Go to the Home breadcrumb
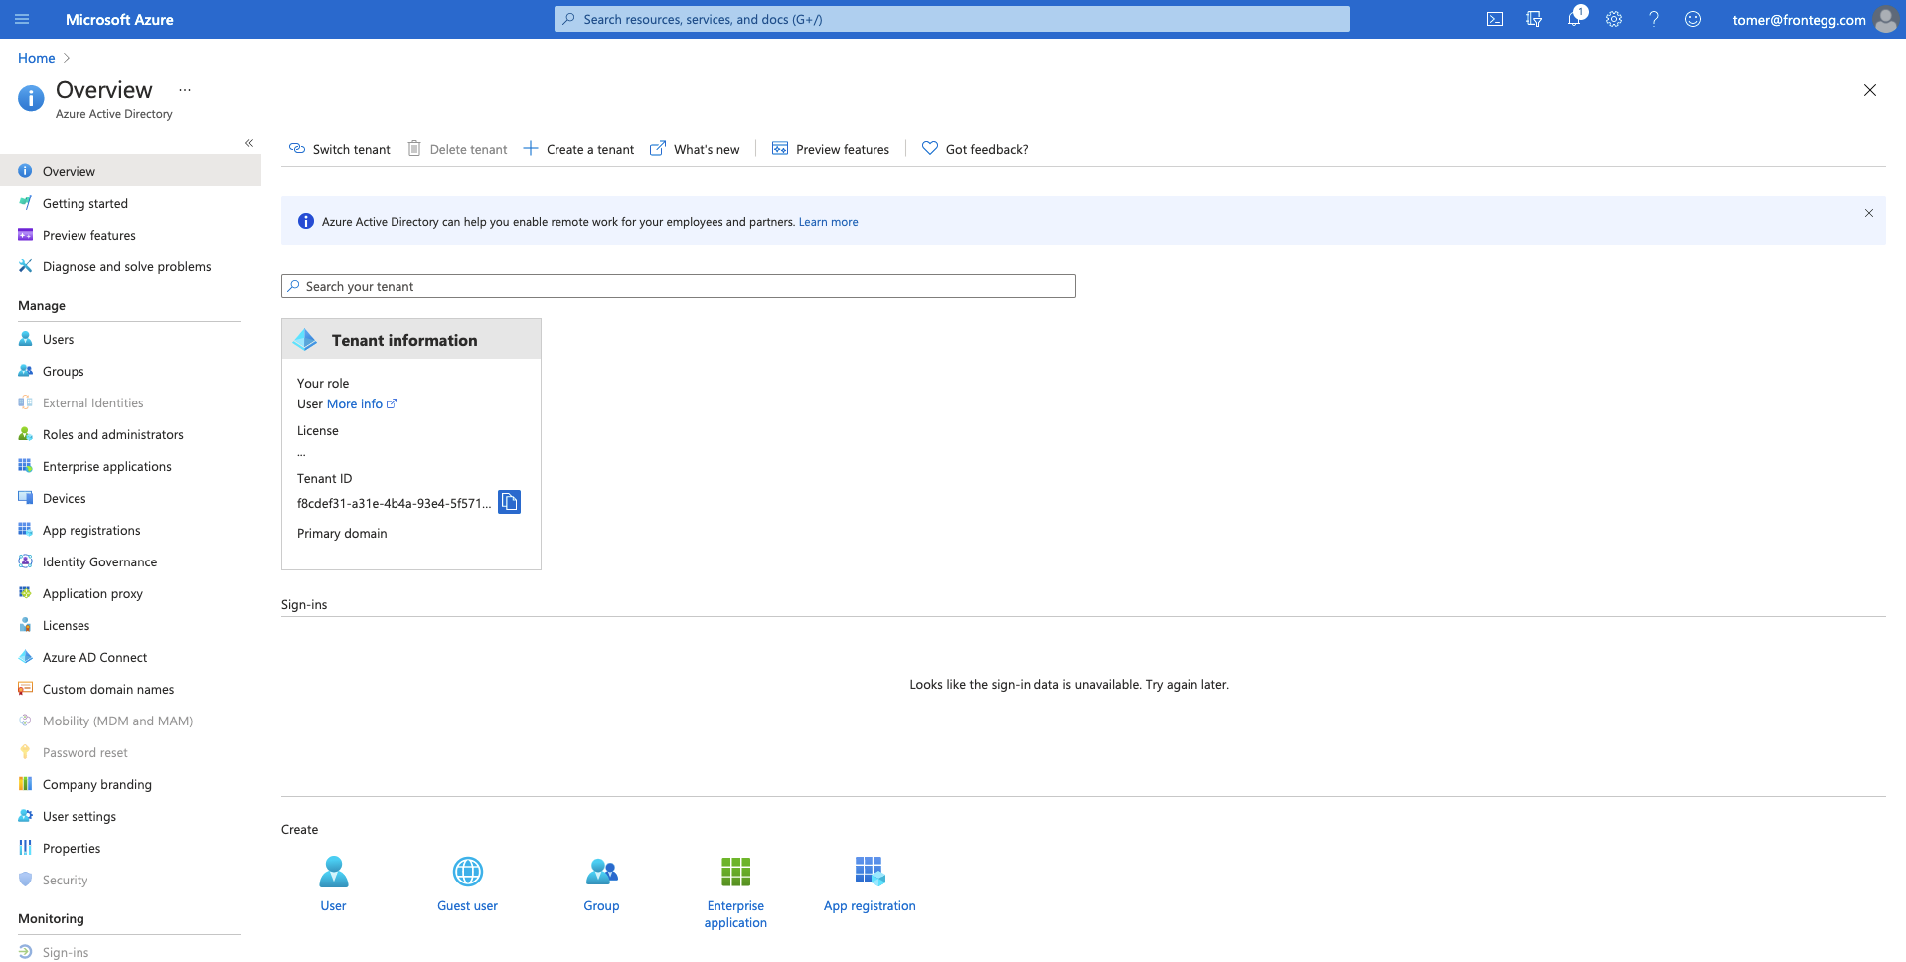Viewport: 1906px width, 962px height. (x=37, y=58)
